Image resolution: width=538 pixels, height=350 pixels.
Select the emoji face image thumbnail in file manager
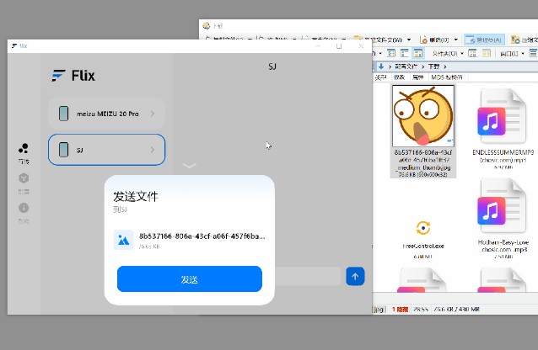coord(423,116)
